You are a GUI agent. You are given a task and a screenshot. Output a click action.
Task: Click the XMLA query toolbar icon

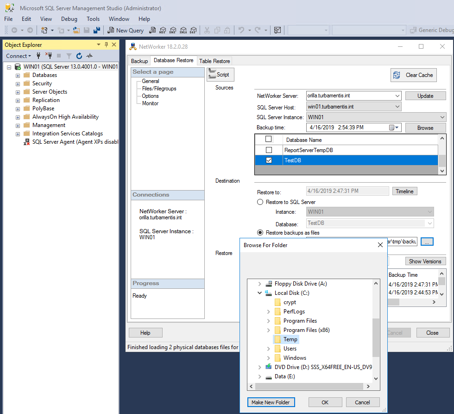(x=183, y=30)
